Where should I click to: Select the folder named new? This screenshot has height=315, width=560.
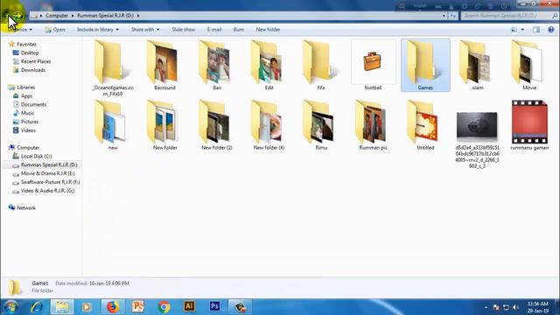113,125
